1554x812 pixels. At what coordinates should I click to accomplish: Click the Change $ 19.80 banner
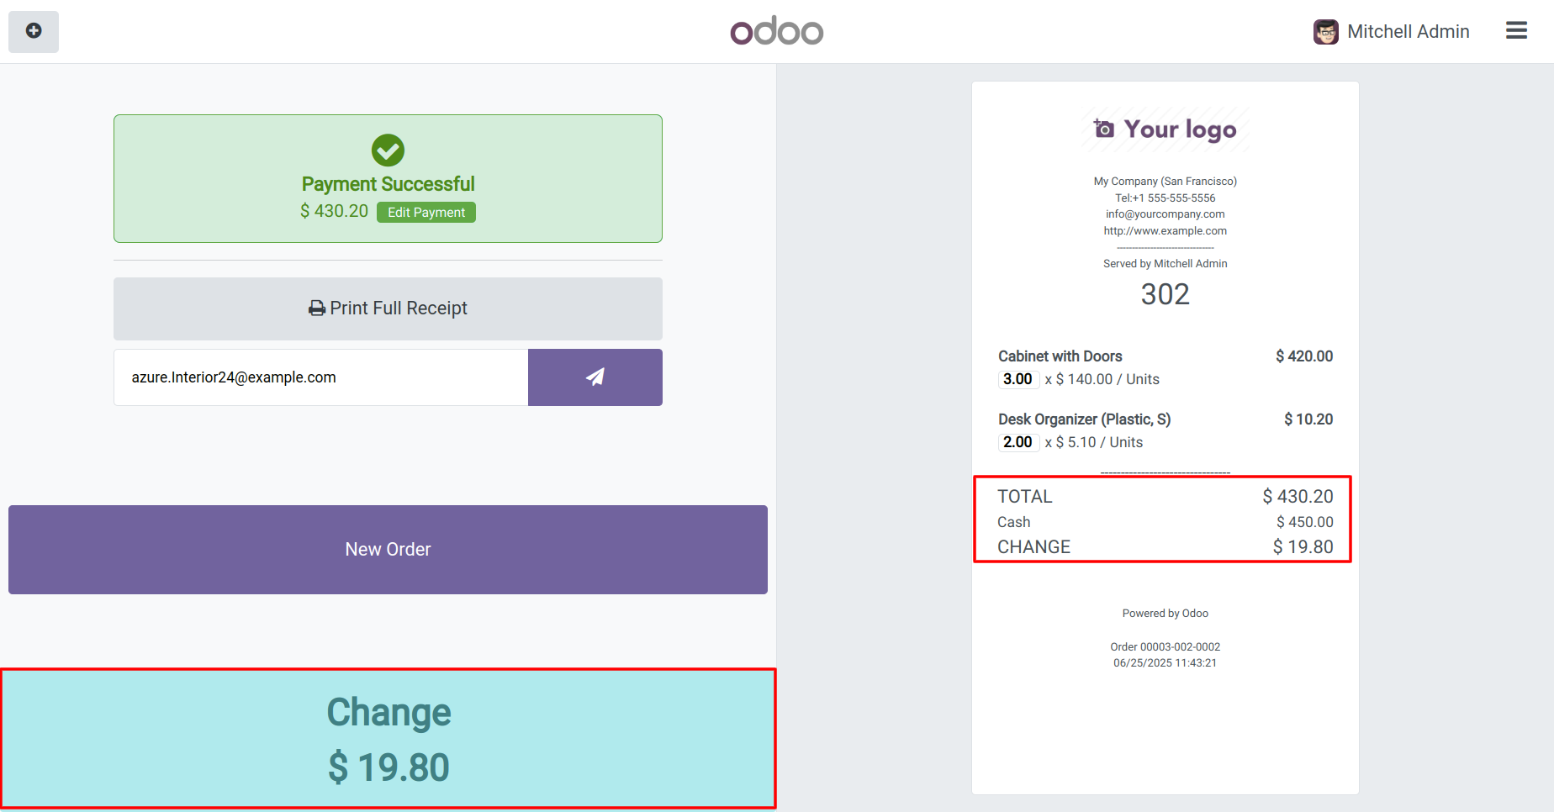point(388,739)
